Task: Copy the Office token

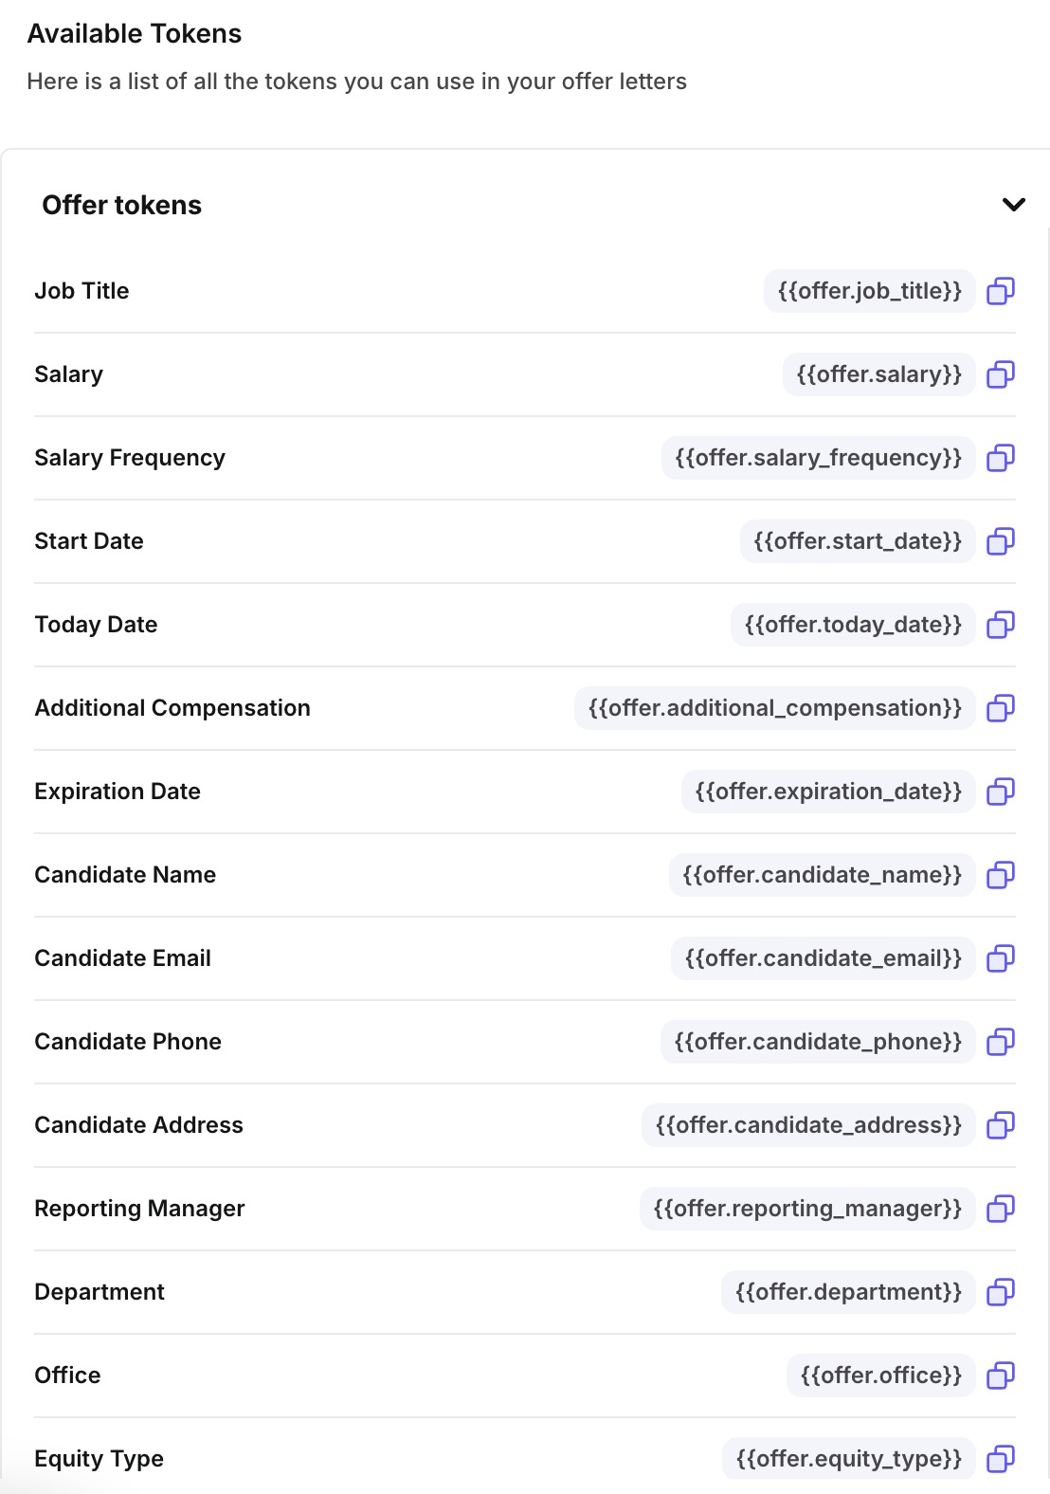Action: tap(1001, 1376)
